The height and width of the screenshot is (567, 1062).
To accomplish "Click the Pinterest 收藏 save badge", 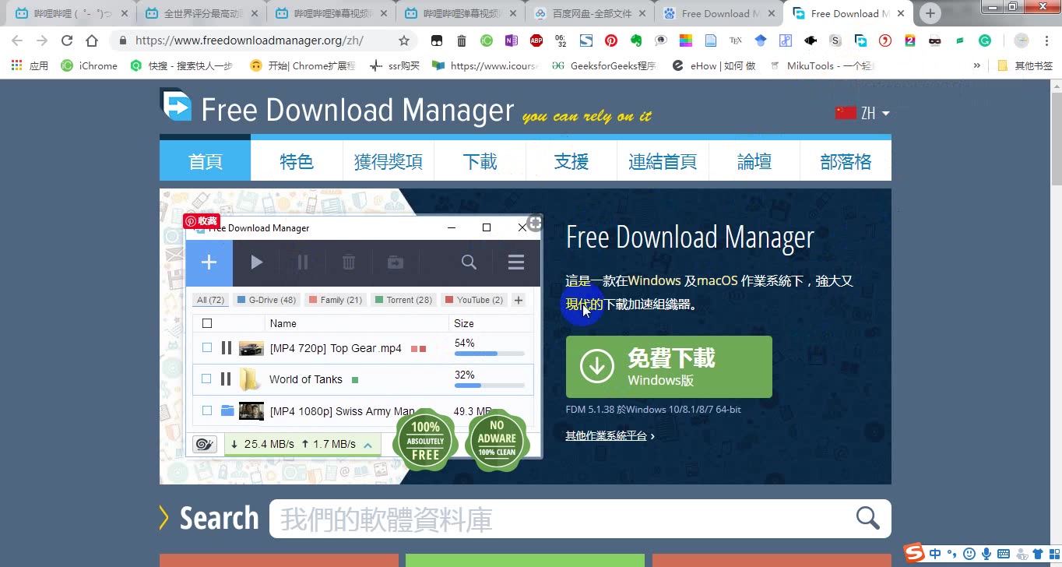I will [x=202, y=220].
